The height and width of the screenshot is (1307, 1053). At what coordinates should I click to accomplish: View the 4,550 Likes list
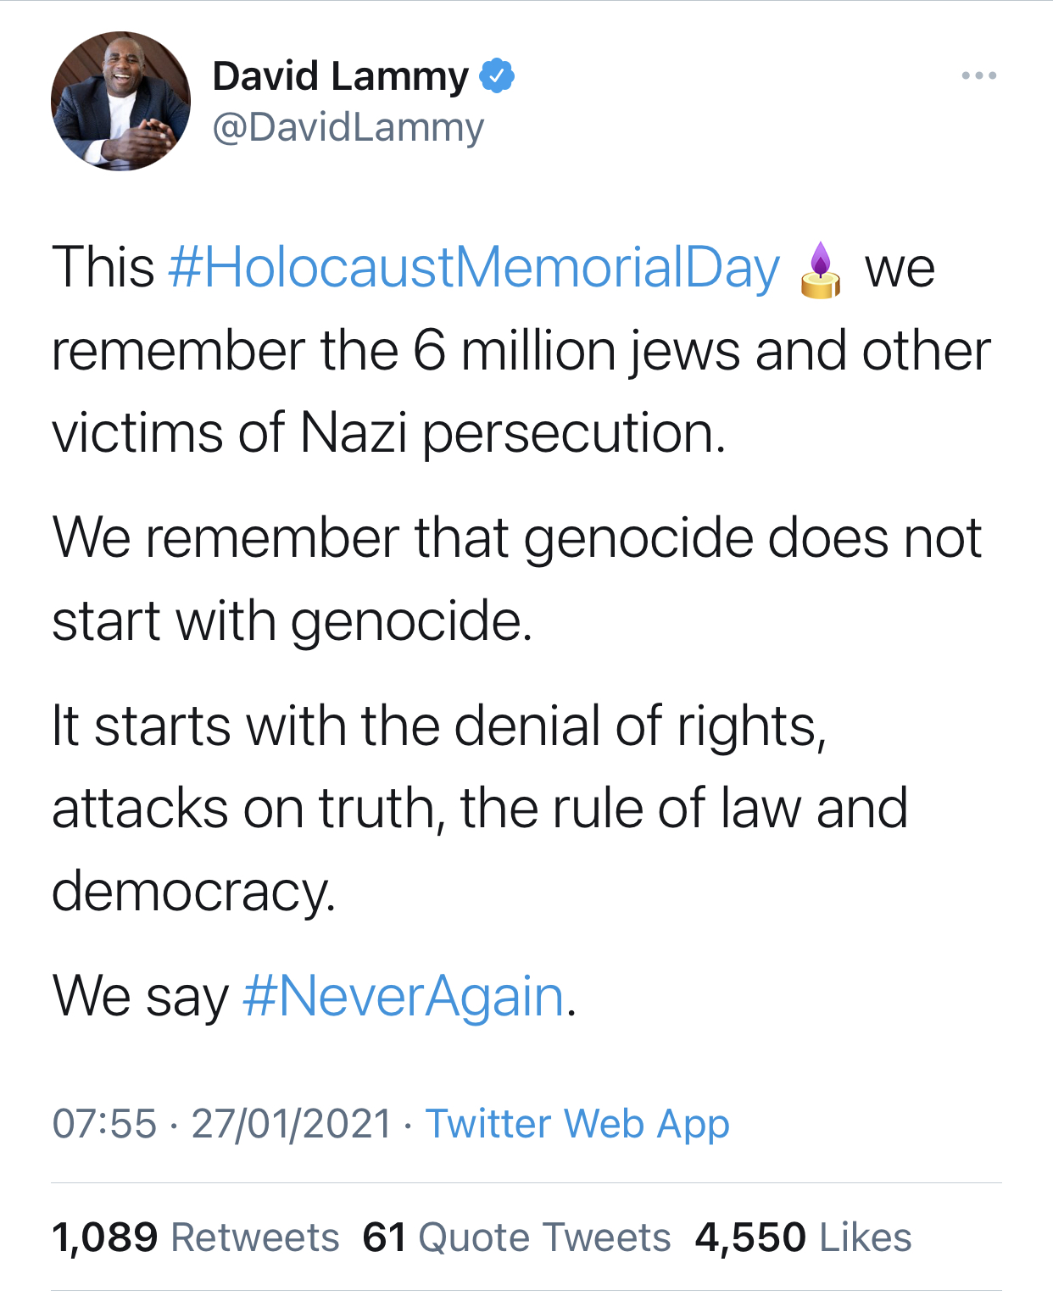pos(804,1237)
